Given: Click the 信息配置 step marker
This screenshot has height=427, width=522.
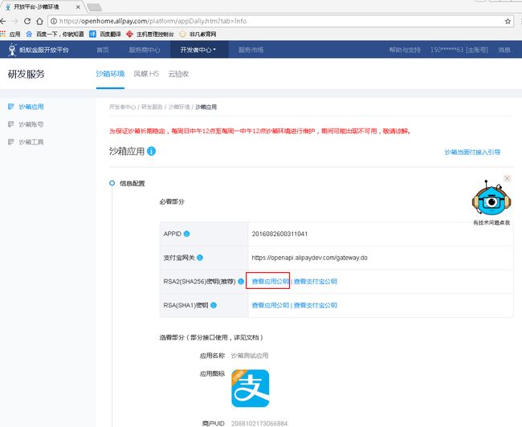Looking at the screenshot, I should (112, 183).
